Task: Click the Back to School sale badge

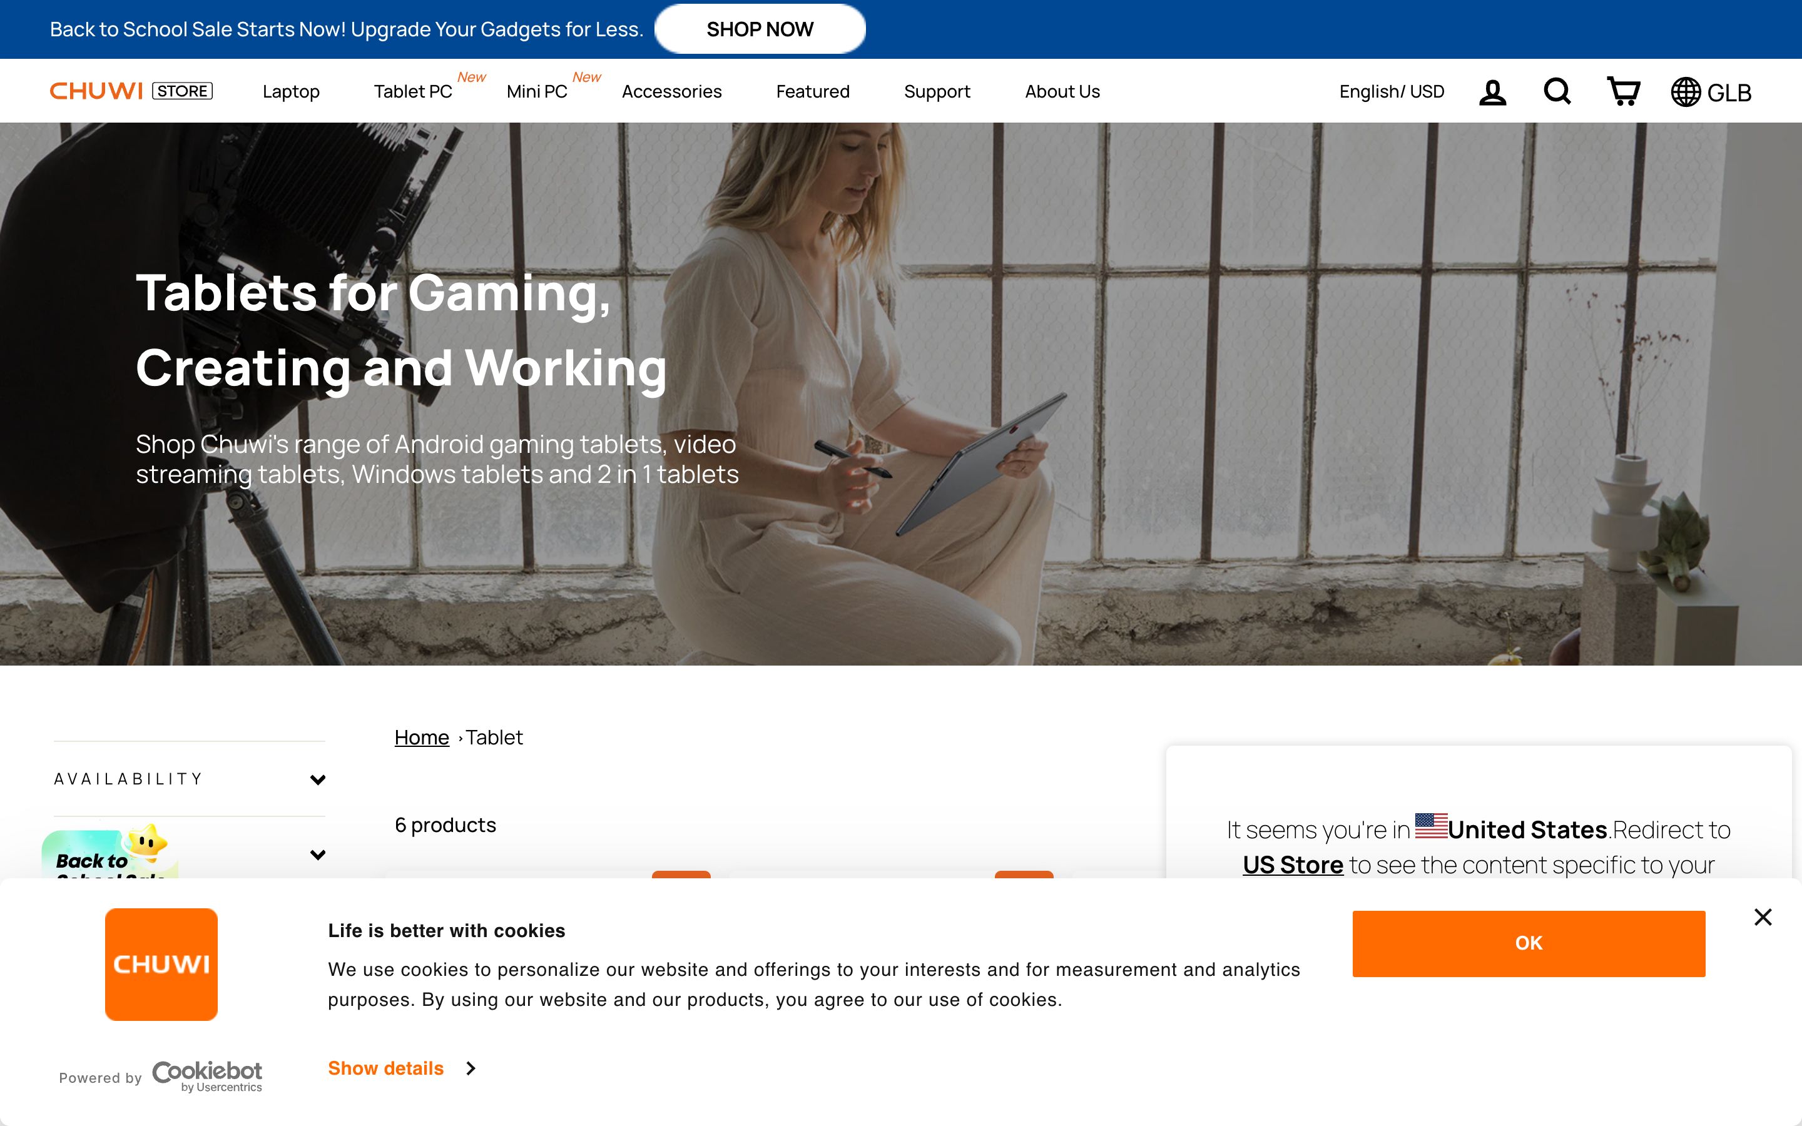Action: click(x=110, y=854)
